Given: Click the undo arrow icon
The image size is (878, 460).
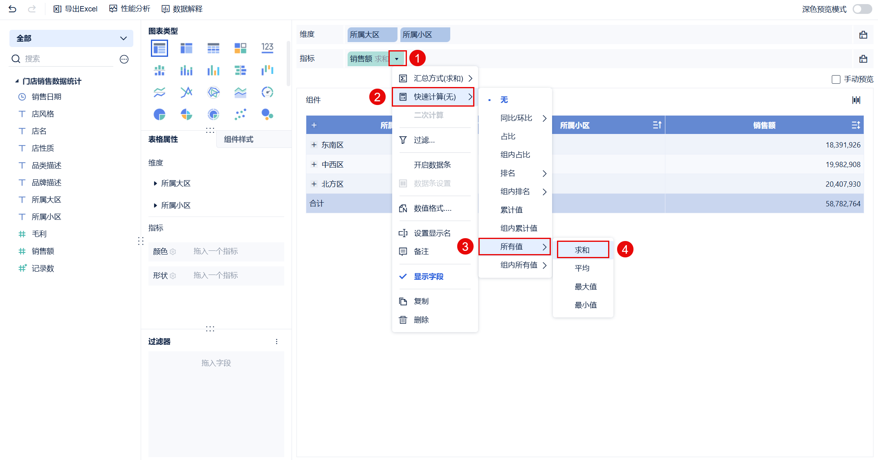Looking at the screenshot, I should click(x=12, y=9).
